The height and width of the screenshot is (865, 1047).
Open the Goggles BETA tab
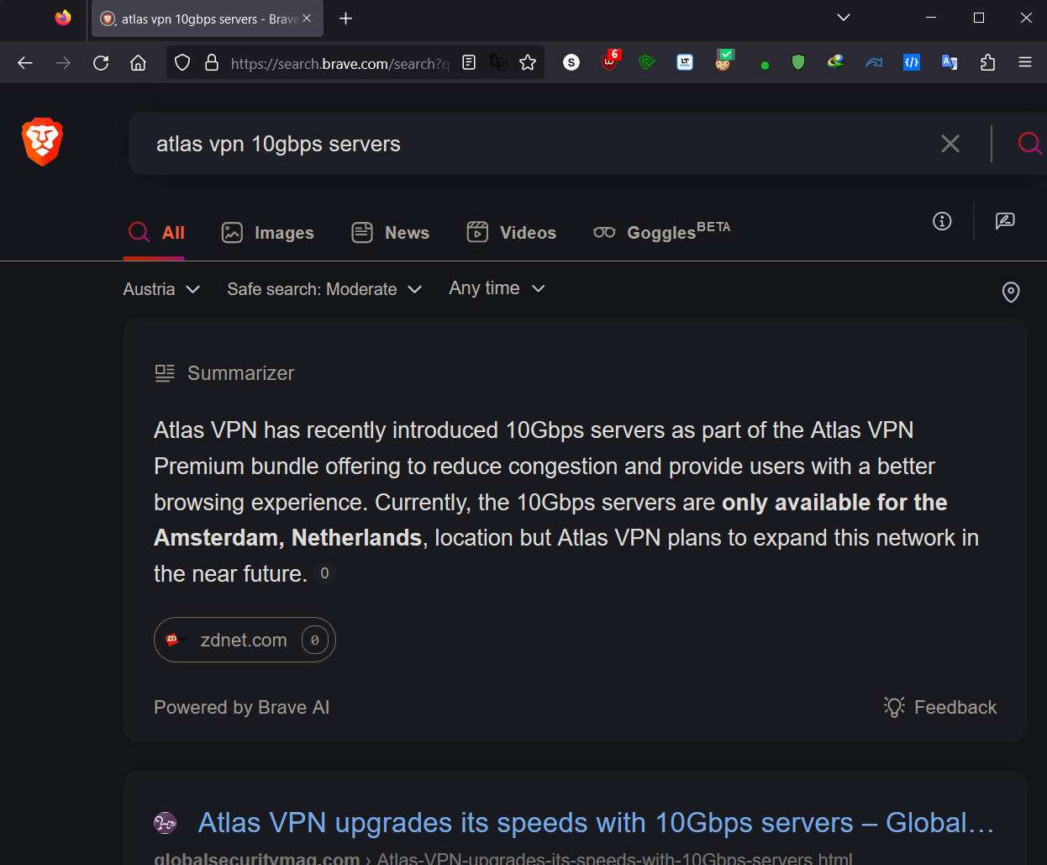661,232
